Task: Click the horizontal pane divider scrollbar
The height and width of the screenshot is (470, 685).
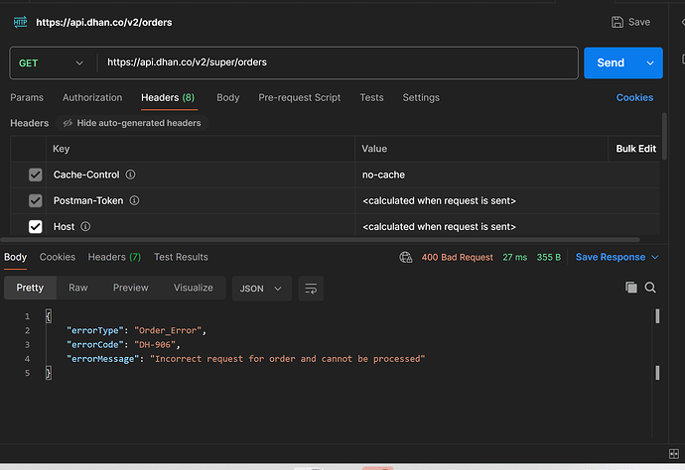Action: pyautogui.click(x=321, y=240)
